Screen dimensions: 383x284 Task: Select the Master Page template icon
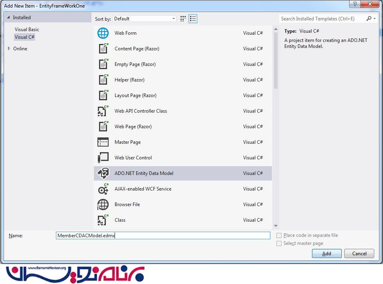pyautogui.click(x=103, y=142)
